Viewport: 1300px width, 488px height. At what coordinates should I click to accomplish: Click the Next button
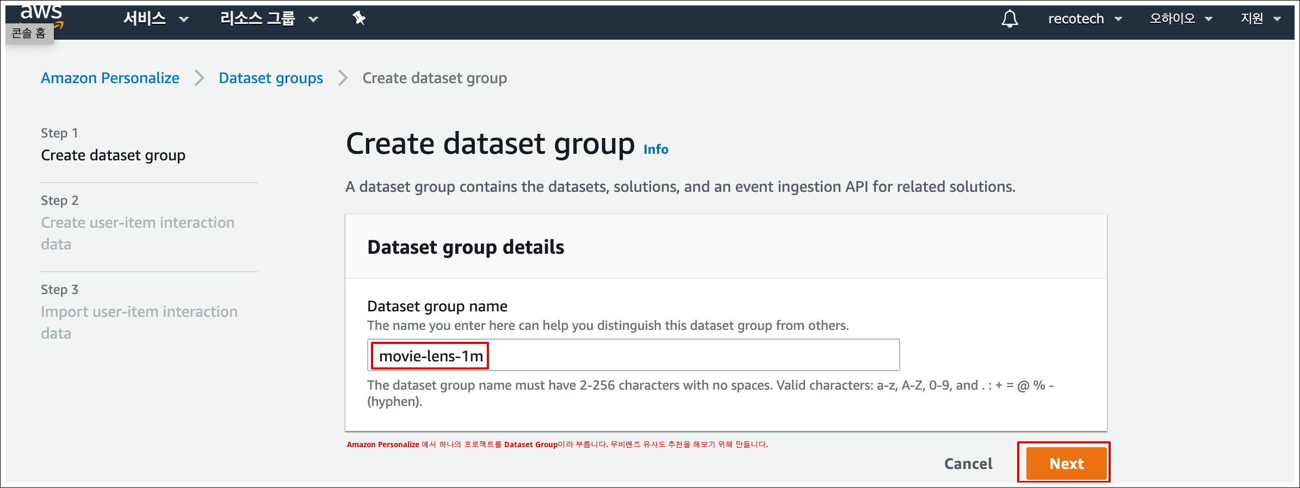[1066, 464]
